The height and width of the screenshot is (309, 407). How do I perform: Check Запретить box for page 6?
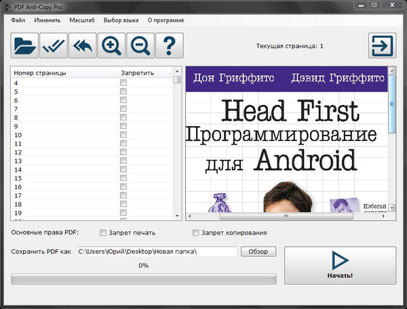pyautogui.click(x=123, y=100)
